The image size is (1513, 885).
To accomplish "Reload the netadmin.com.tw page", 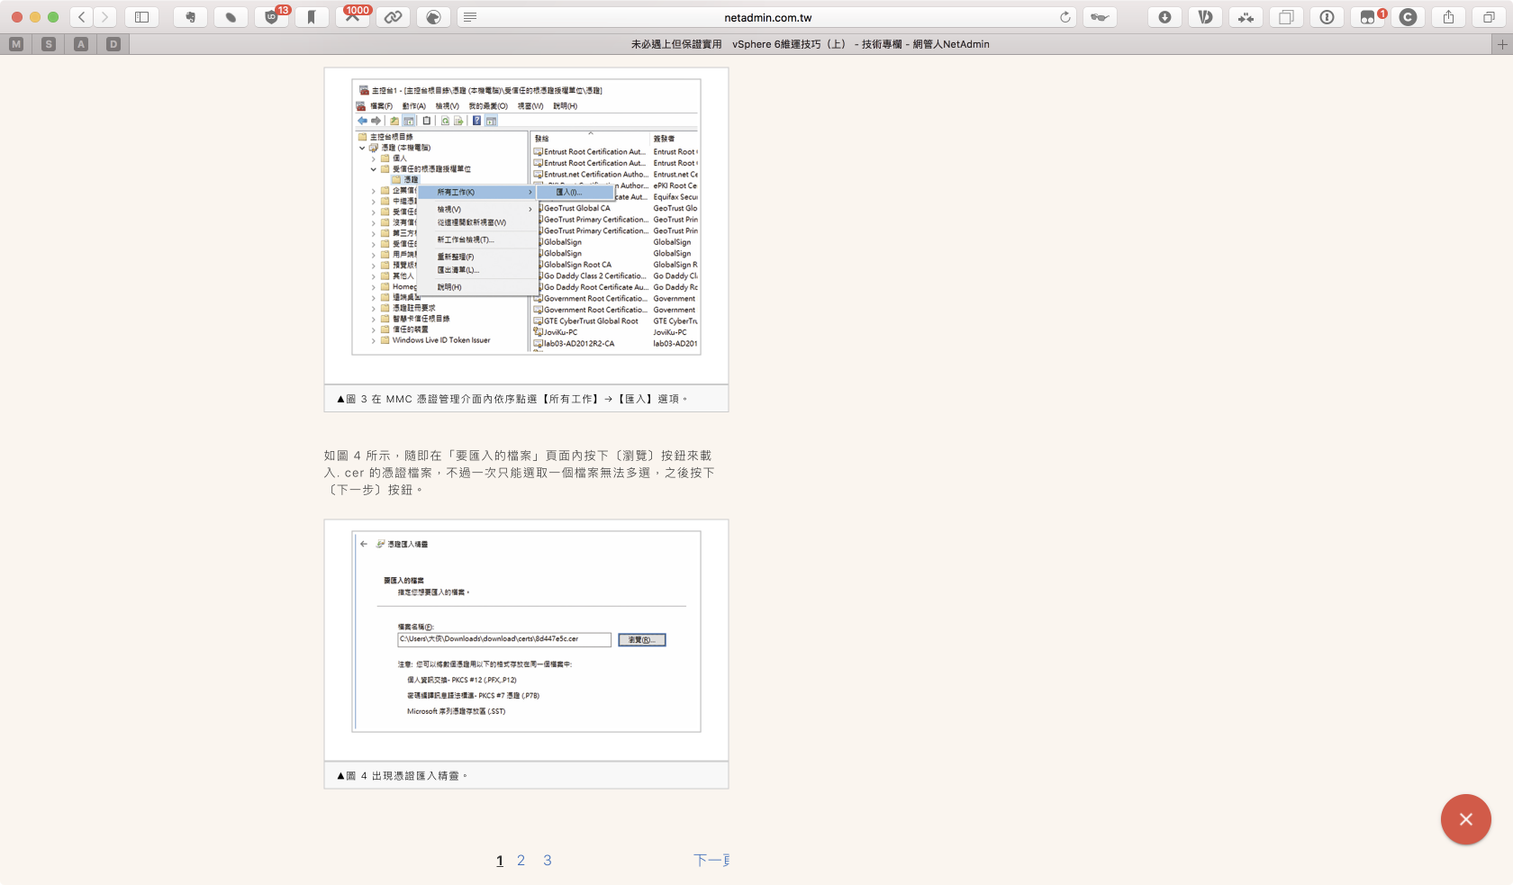I will 1065,17.
